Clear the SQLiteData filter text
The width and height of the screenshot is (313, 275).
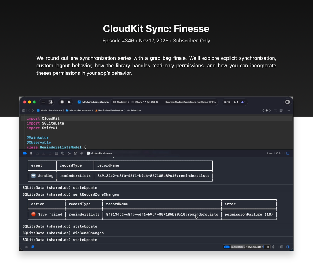pos(268,247)
